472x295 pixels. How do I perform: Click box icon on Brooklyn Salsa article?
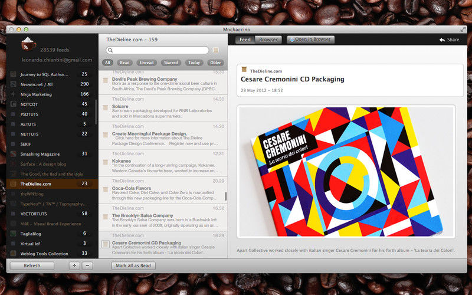pos(106,217)
